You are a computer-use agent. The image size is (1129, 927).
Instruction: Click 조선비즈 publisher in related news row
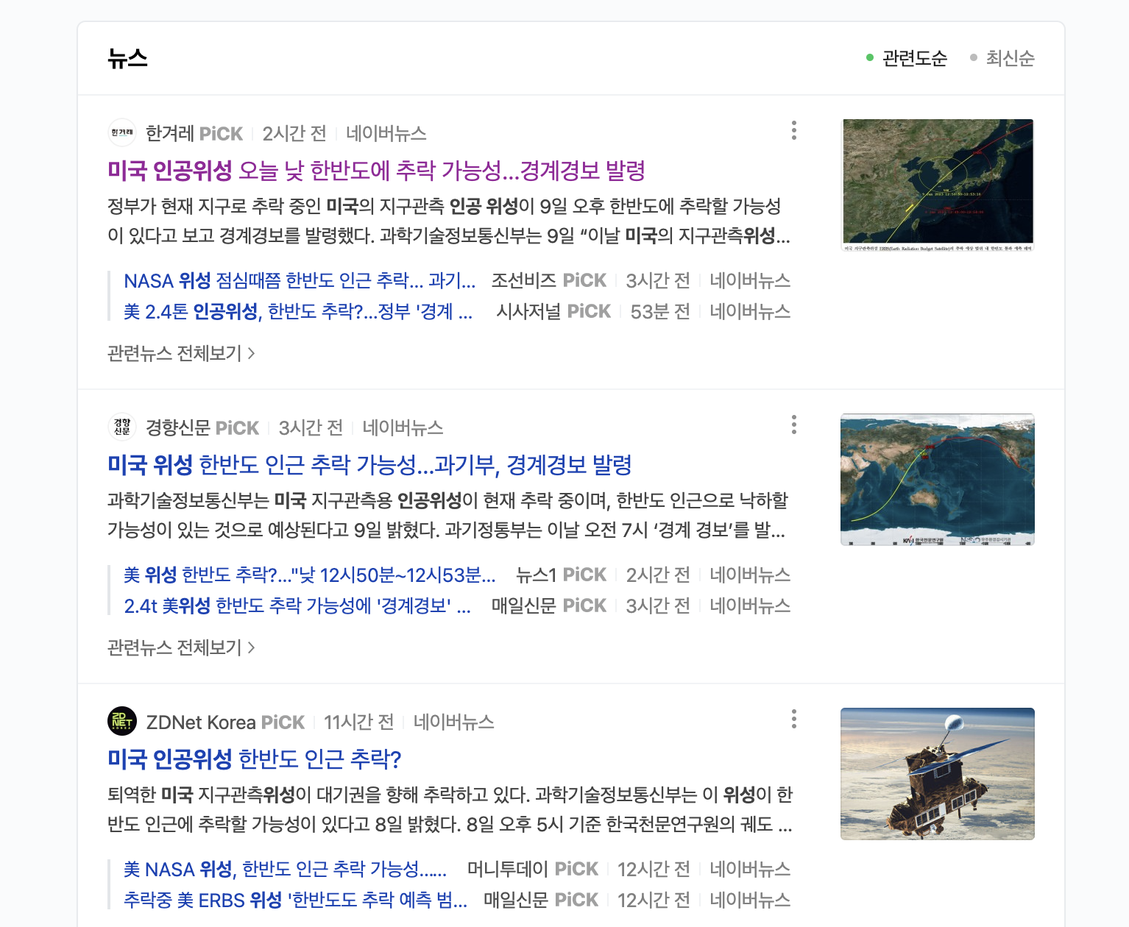coord(524,281)
